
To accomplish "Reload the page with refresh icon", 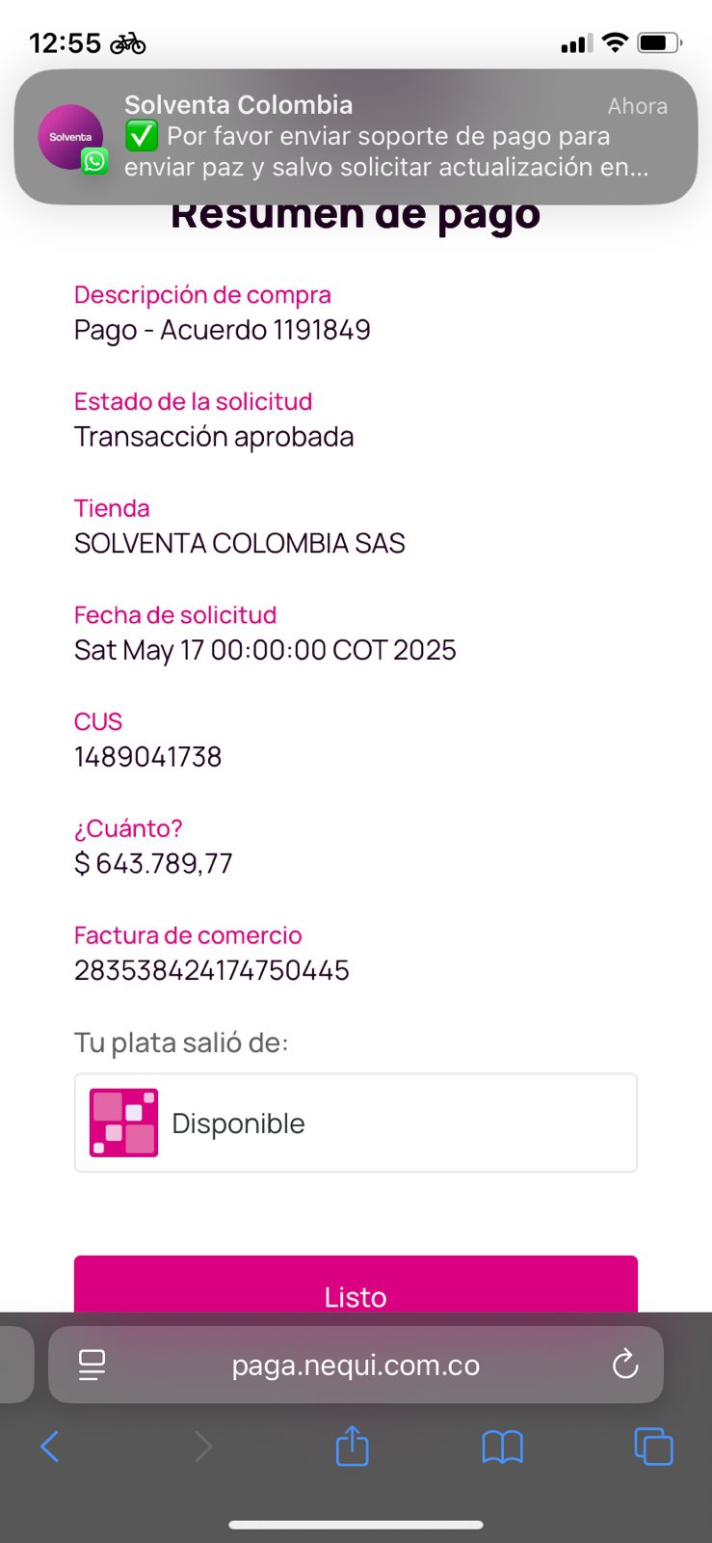I will pyautogui.click(x=625, y=1364).
